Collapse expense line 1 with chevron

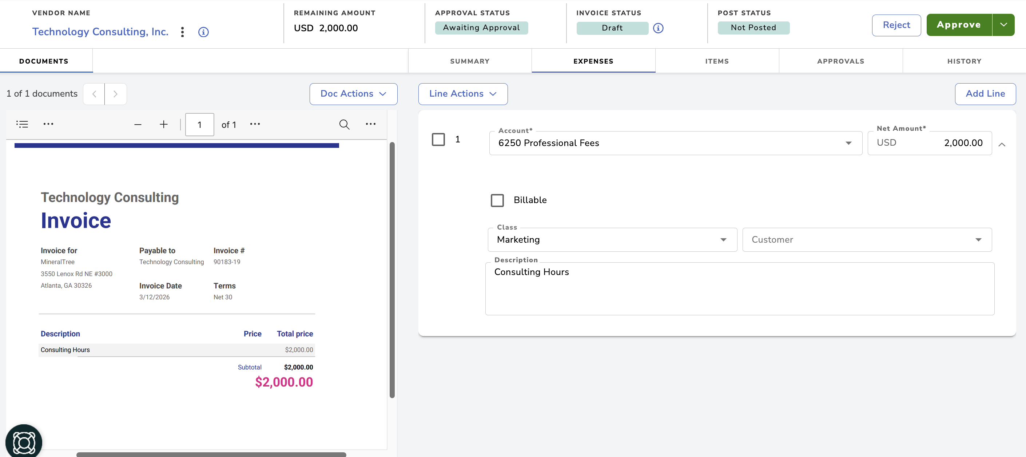pyautogui.click(x=1002, y=144)
